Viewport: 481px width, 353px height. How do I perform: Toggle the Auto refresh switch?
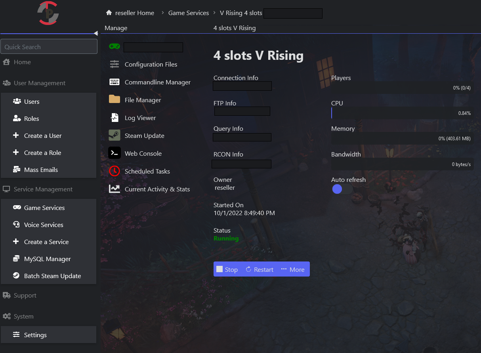pyautogui.click(x=342, y=189)
